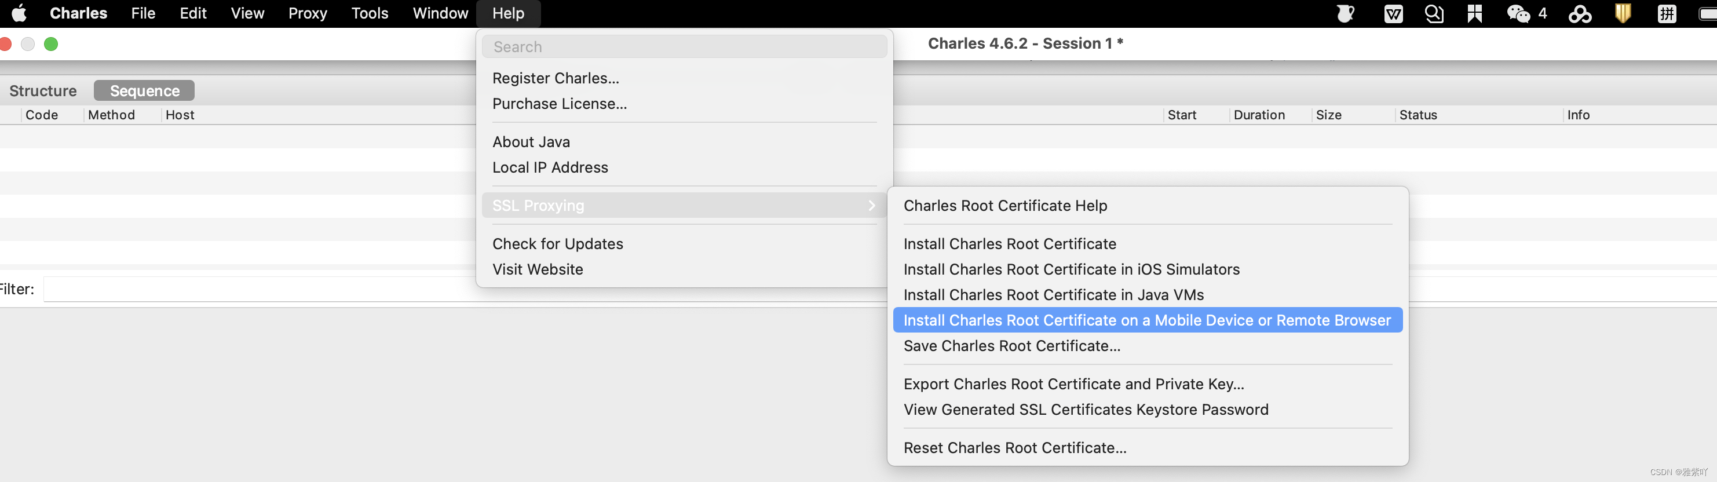Open the Tools menu
The height and width of the screenshot is (482, 1717).
tap(370, 13)
